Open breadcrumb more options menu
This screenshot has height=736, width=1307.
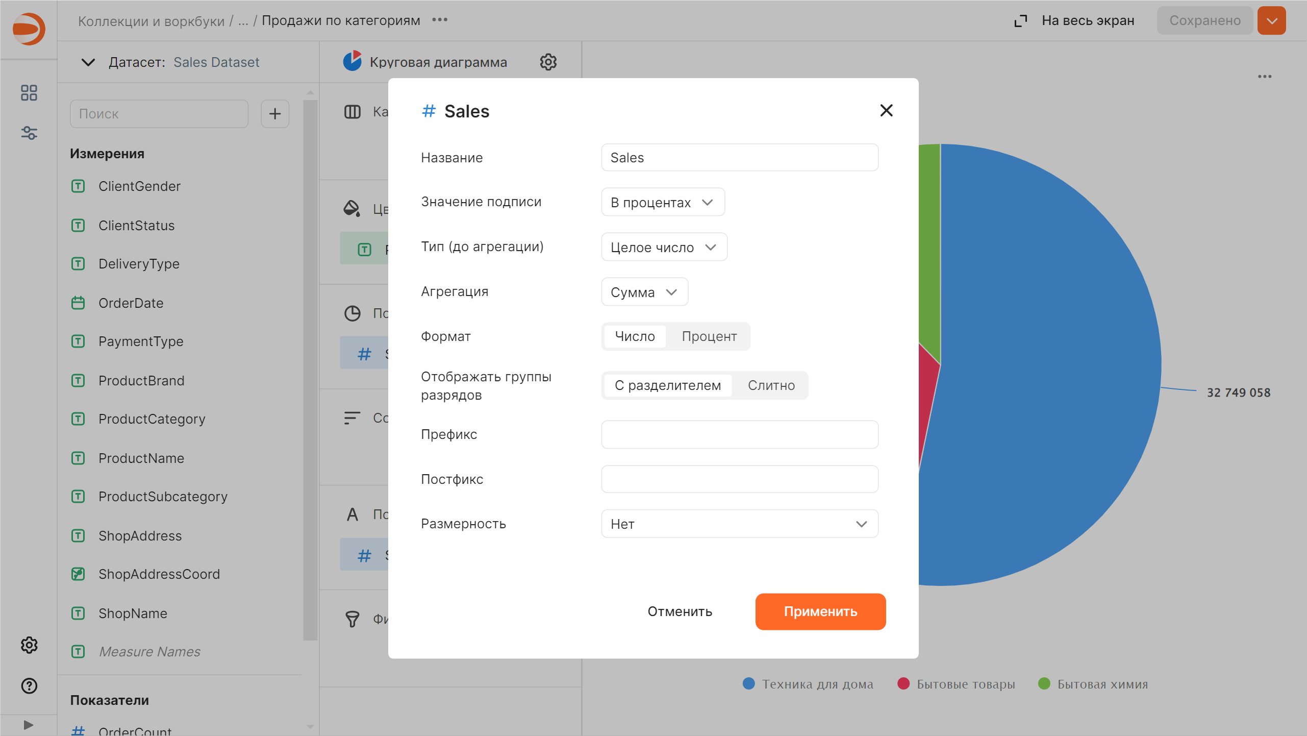440,20
